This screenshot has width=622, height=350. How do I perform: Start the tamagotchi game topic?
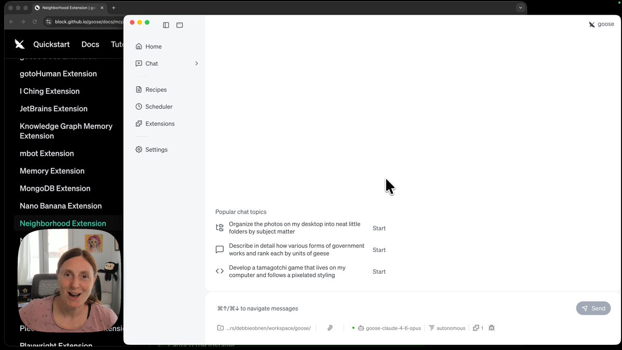pyautogui.click(x=379, y=272)
